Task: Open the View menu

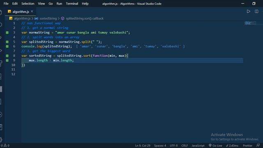Action: point(41,4)
